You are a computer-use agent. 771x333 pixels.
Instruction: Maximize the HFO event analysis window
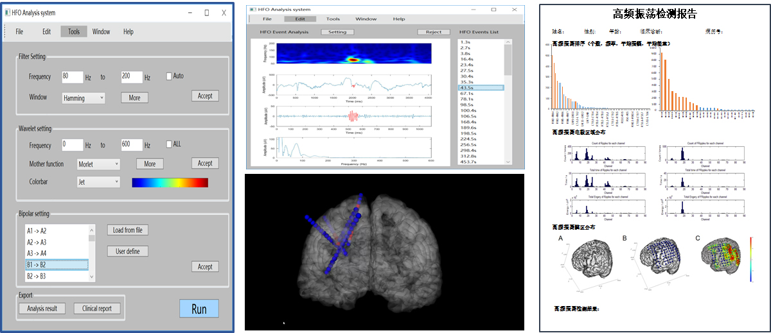tap(493, 10)
